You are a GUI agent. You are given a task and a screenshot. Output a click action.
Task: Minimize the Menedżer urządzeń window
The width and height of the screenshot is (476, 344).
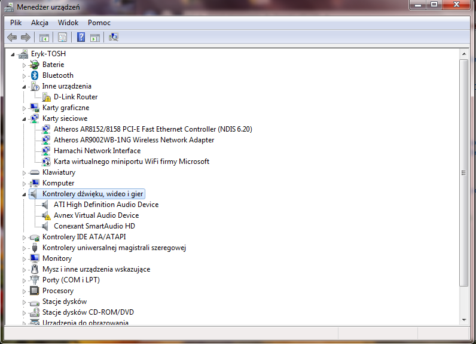point(418,5)
